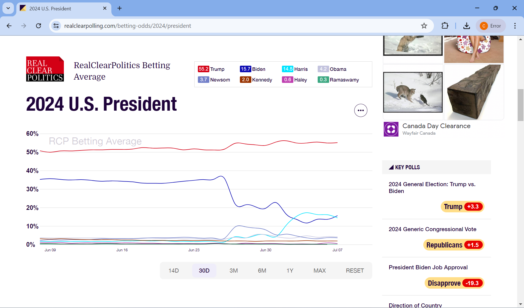Open the Canada Day Clearance ad link
Screen dimensions: 524x308
(436, 126)
